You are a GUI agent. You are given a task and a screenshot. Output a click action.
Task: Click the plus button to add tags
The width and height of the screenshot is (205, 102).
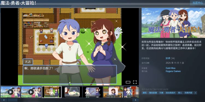[x=195, y=93]
